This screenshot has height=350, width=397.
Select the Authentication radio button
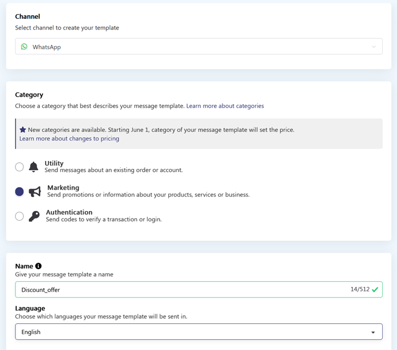coord(19,216)
